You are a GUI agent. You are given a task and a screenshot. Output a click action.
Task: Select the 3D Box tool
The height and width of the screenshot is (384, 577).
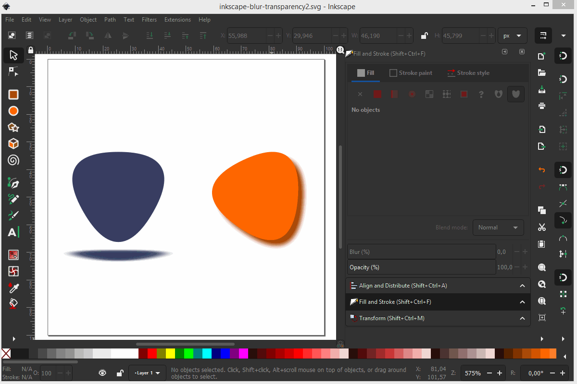coord(13,144)
